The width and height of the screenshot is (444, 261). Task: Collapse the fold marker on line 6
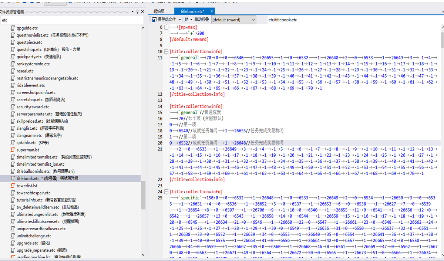coord(166,27)
